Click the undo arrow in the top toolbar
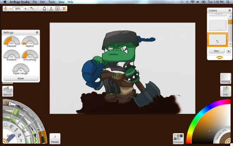The image size is (233, 146). click(31, 9)
